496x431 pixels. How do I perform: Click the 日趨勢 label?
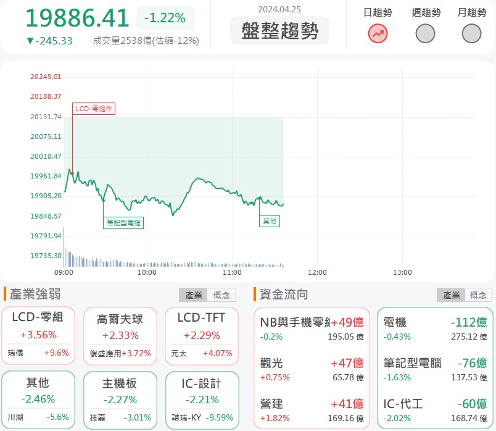coord(378,13)
